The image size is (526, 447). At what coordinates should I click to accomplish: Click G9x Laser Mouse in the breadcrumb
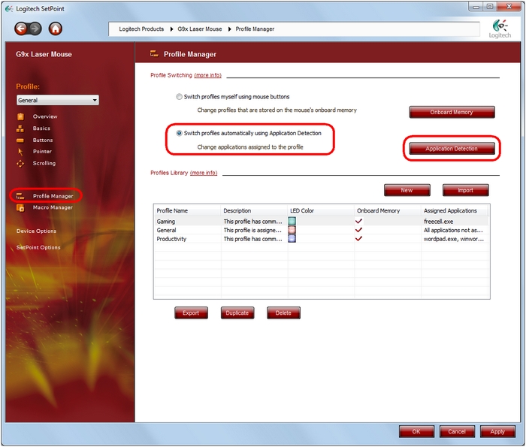(200, 29)
